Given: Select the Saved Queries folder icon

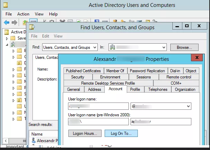Looking at the screenshot, I should click(x=13, y=38).
